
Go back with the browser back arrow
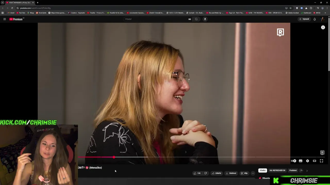[x=3, y=8]
